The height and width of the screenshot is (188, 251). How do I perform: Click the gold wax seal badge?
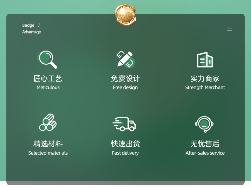tap(125, 15)
